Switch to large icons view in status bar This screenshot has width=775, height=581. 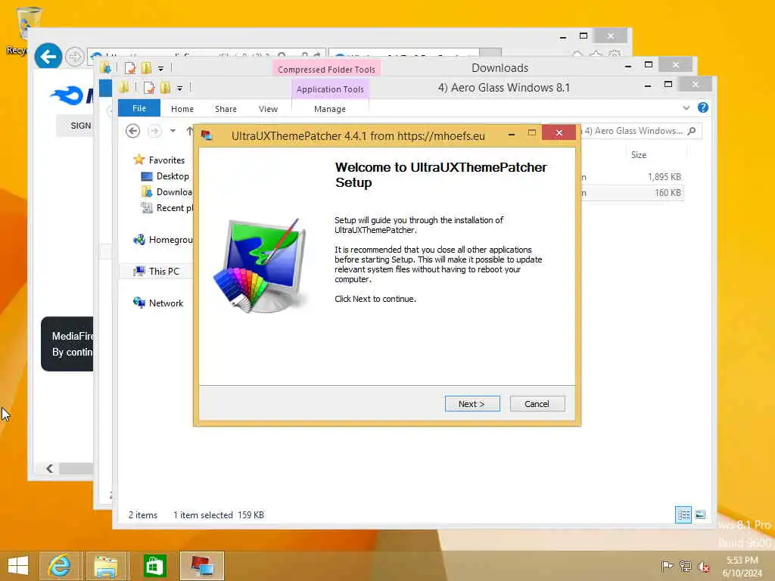coord(700,514)
